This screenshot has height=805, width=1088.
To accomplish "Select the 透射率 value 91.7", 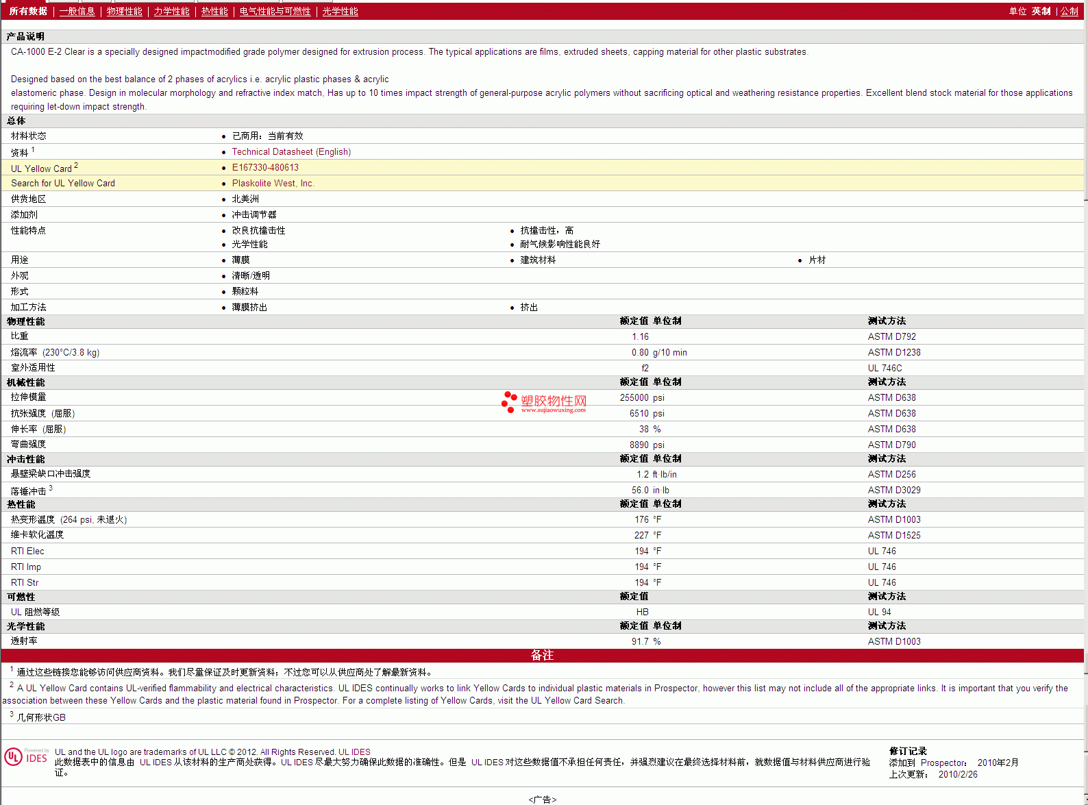I will 640,642.
